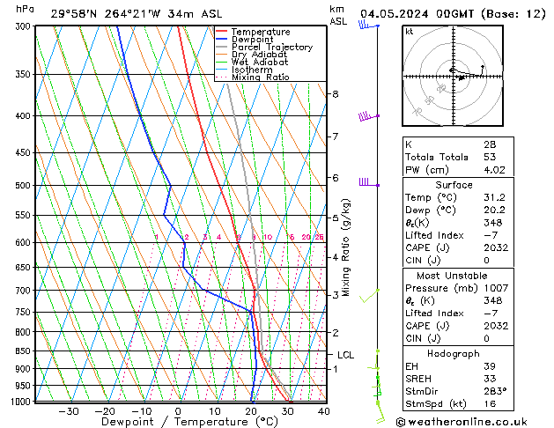Click the red Temperature legend line
The image size is (554, 428).
pos(221,32)
